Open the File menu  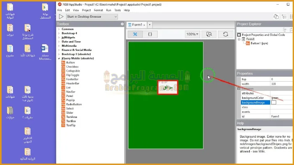pos(60,10)
